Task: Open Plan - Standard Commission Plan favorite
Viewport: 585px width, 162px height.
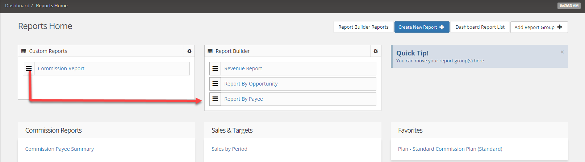Action: click(x=450, y=149)
